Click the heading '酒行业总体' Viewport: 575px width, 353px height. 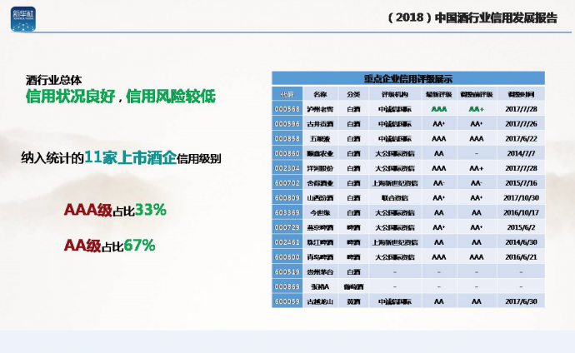pos(53,80)
